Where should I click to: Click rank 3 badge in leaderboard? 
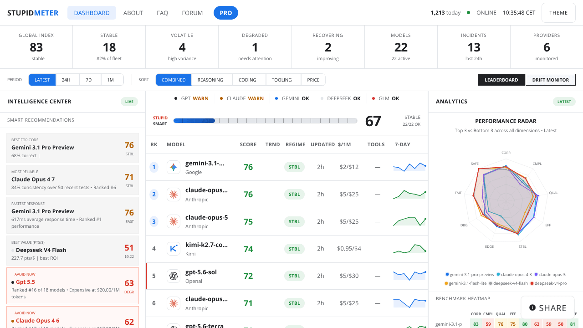point(154,222)
